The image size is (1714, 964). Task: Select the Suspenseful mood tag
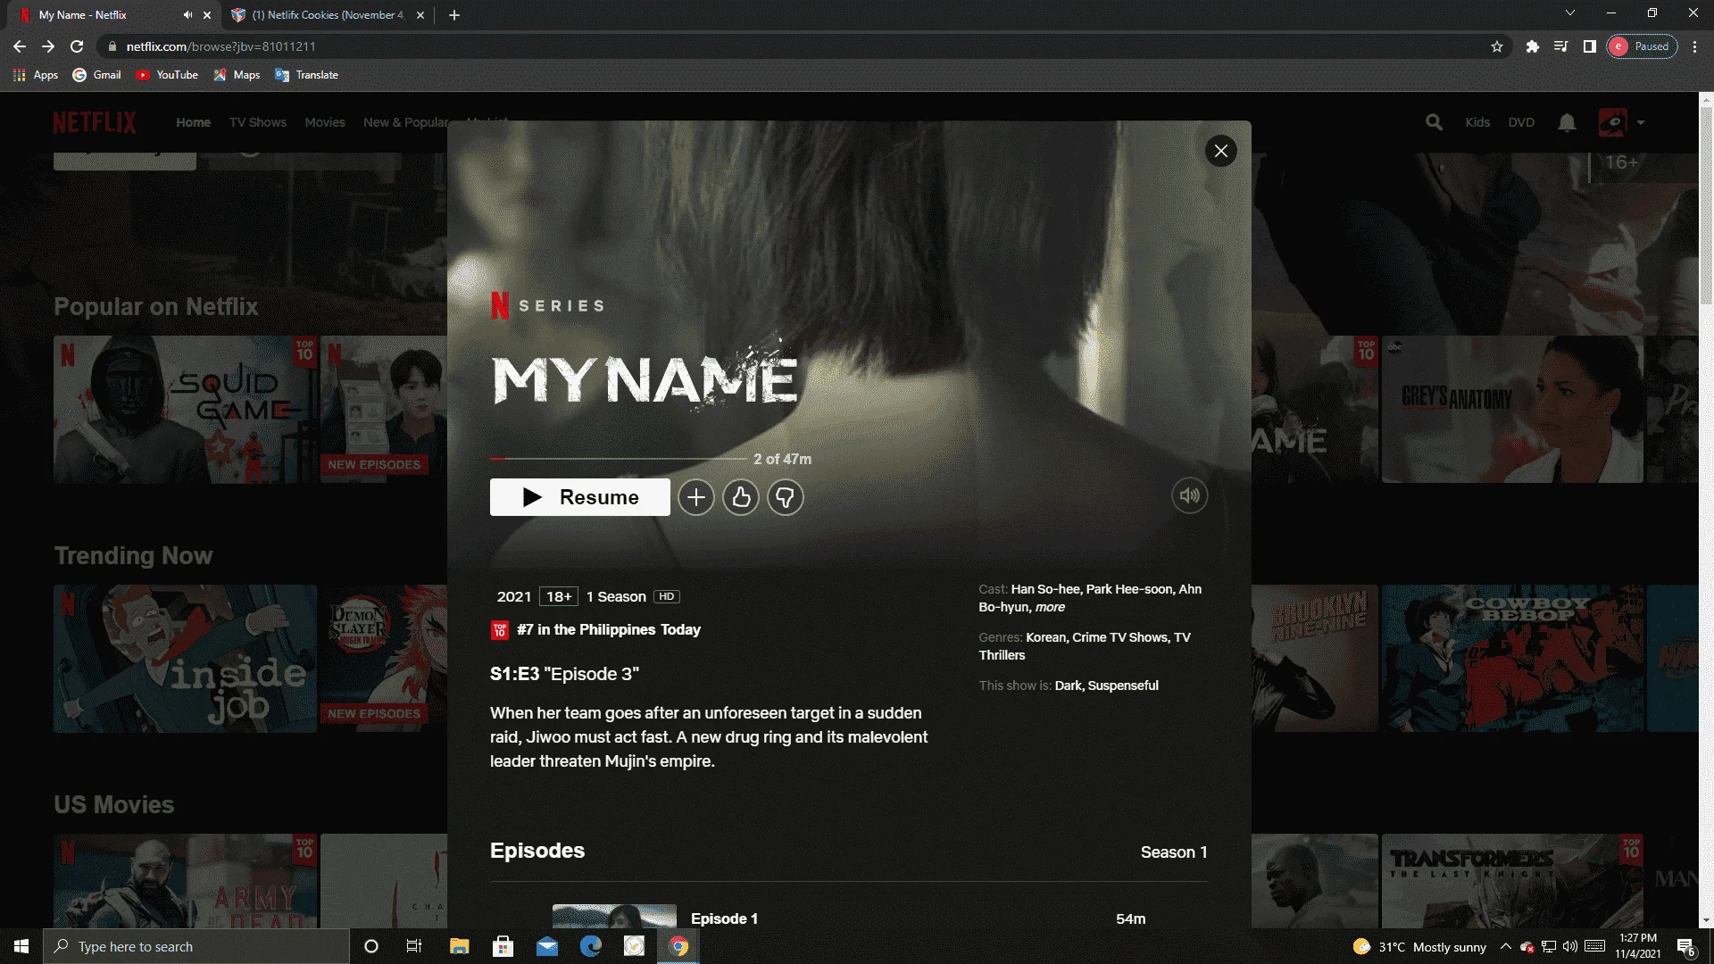click(1123, 686)
